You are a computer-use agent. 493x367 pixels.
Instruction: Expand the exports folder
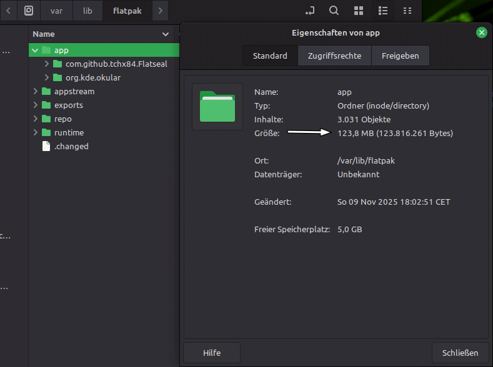tap(35, 105)
